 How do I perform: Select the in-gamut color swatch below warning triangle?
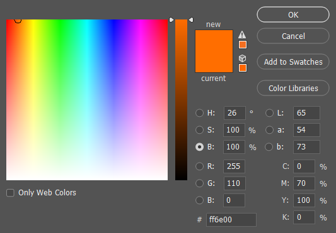pyautogui.click(x=243, y=45)
